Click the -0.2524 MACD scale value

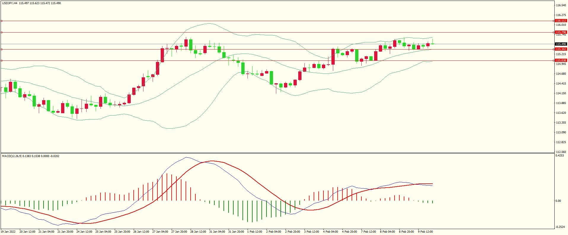pos(560,227)
